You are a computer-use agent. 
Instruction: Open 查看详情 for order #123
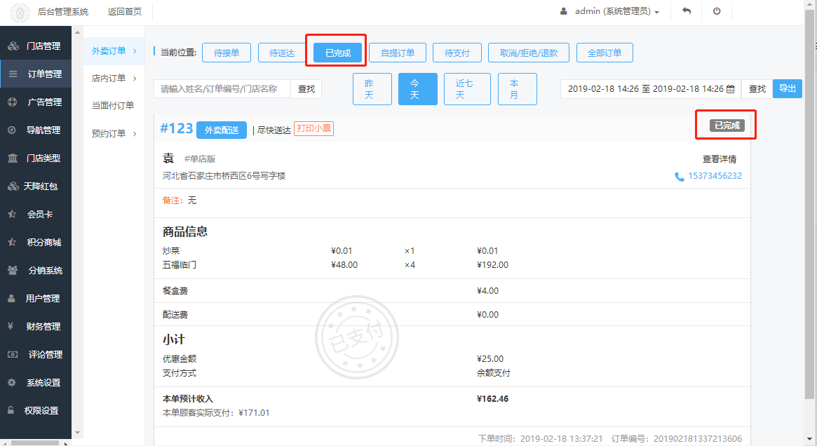(x=720, y=159)
